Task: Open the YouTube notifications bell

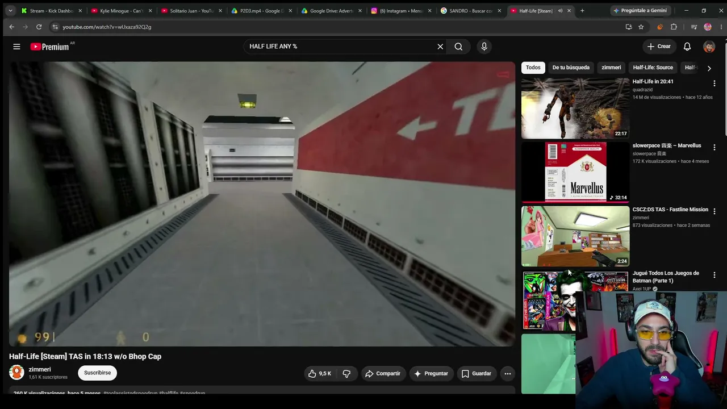Action: [687, 47]
